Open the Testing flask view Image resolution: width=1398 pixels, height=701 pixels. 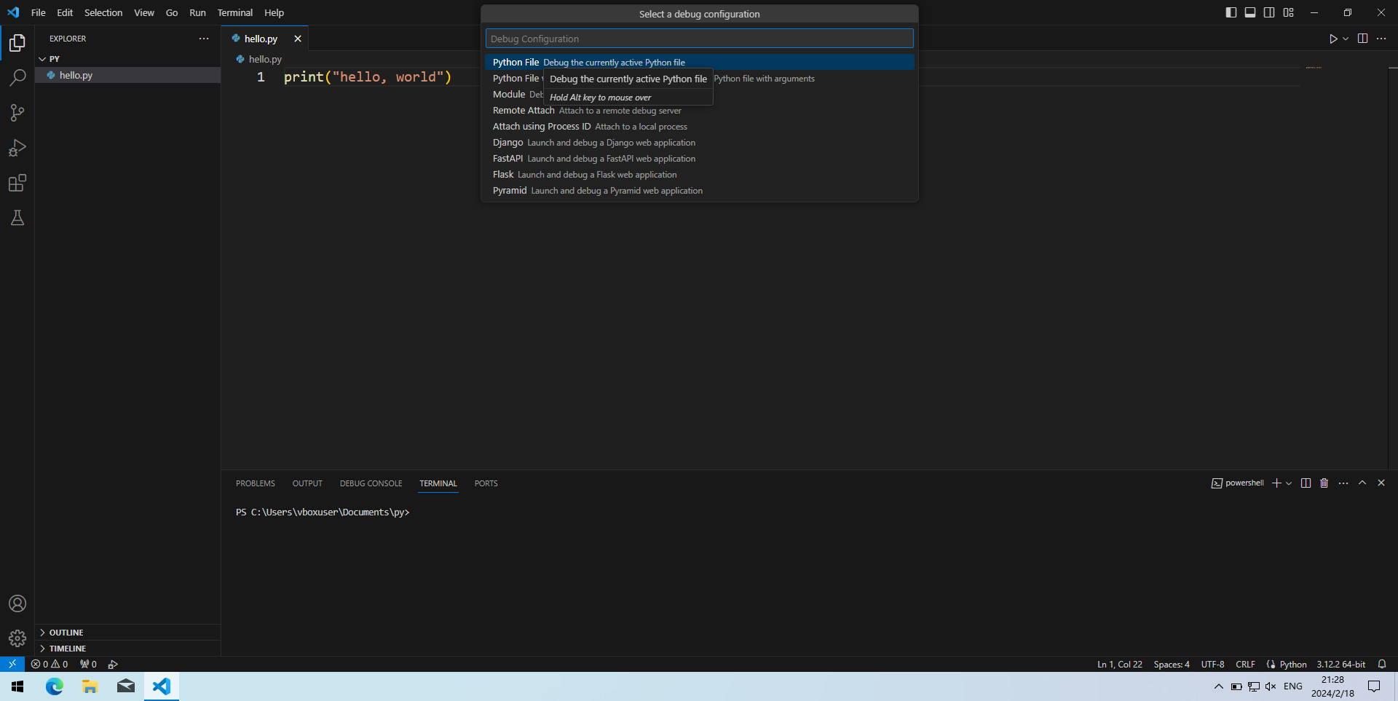17,218
